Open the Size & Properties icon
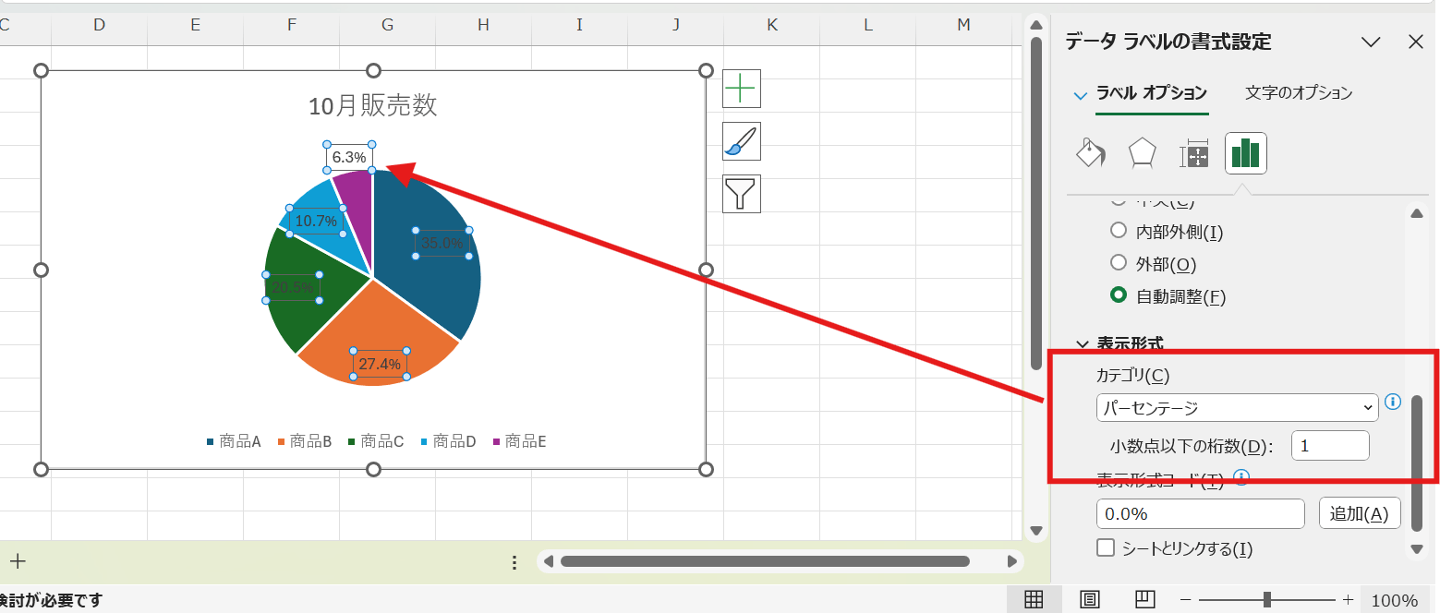The width and height of the screenshot is (1440, 613). coord(1194,154)
